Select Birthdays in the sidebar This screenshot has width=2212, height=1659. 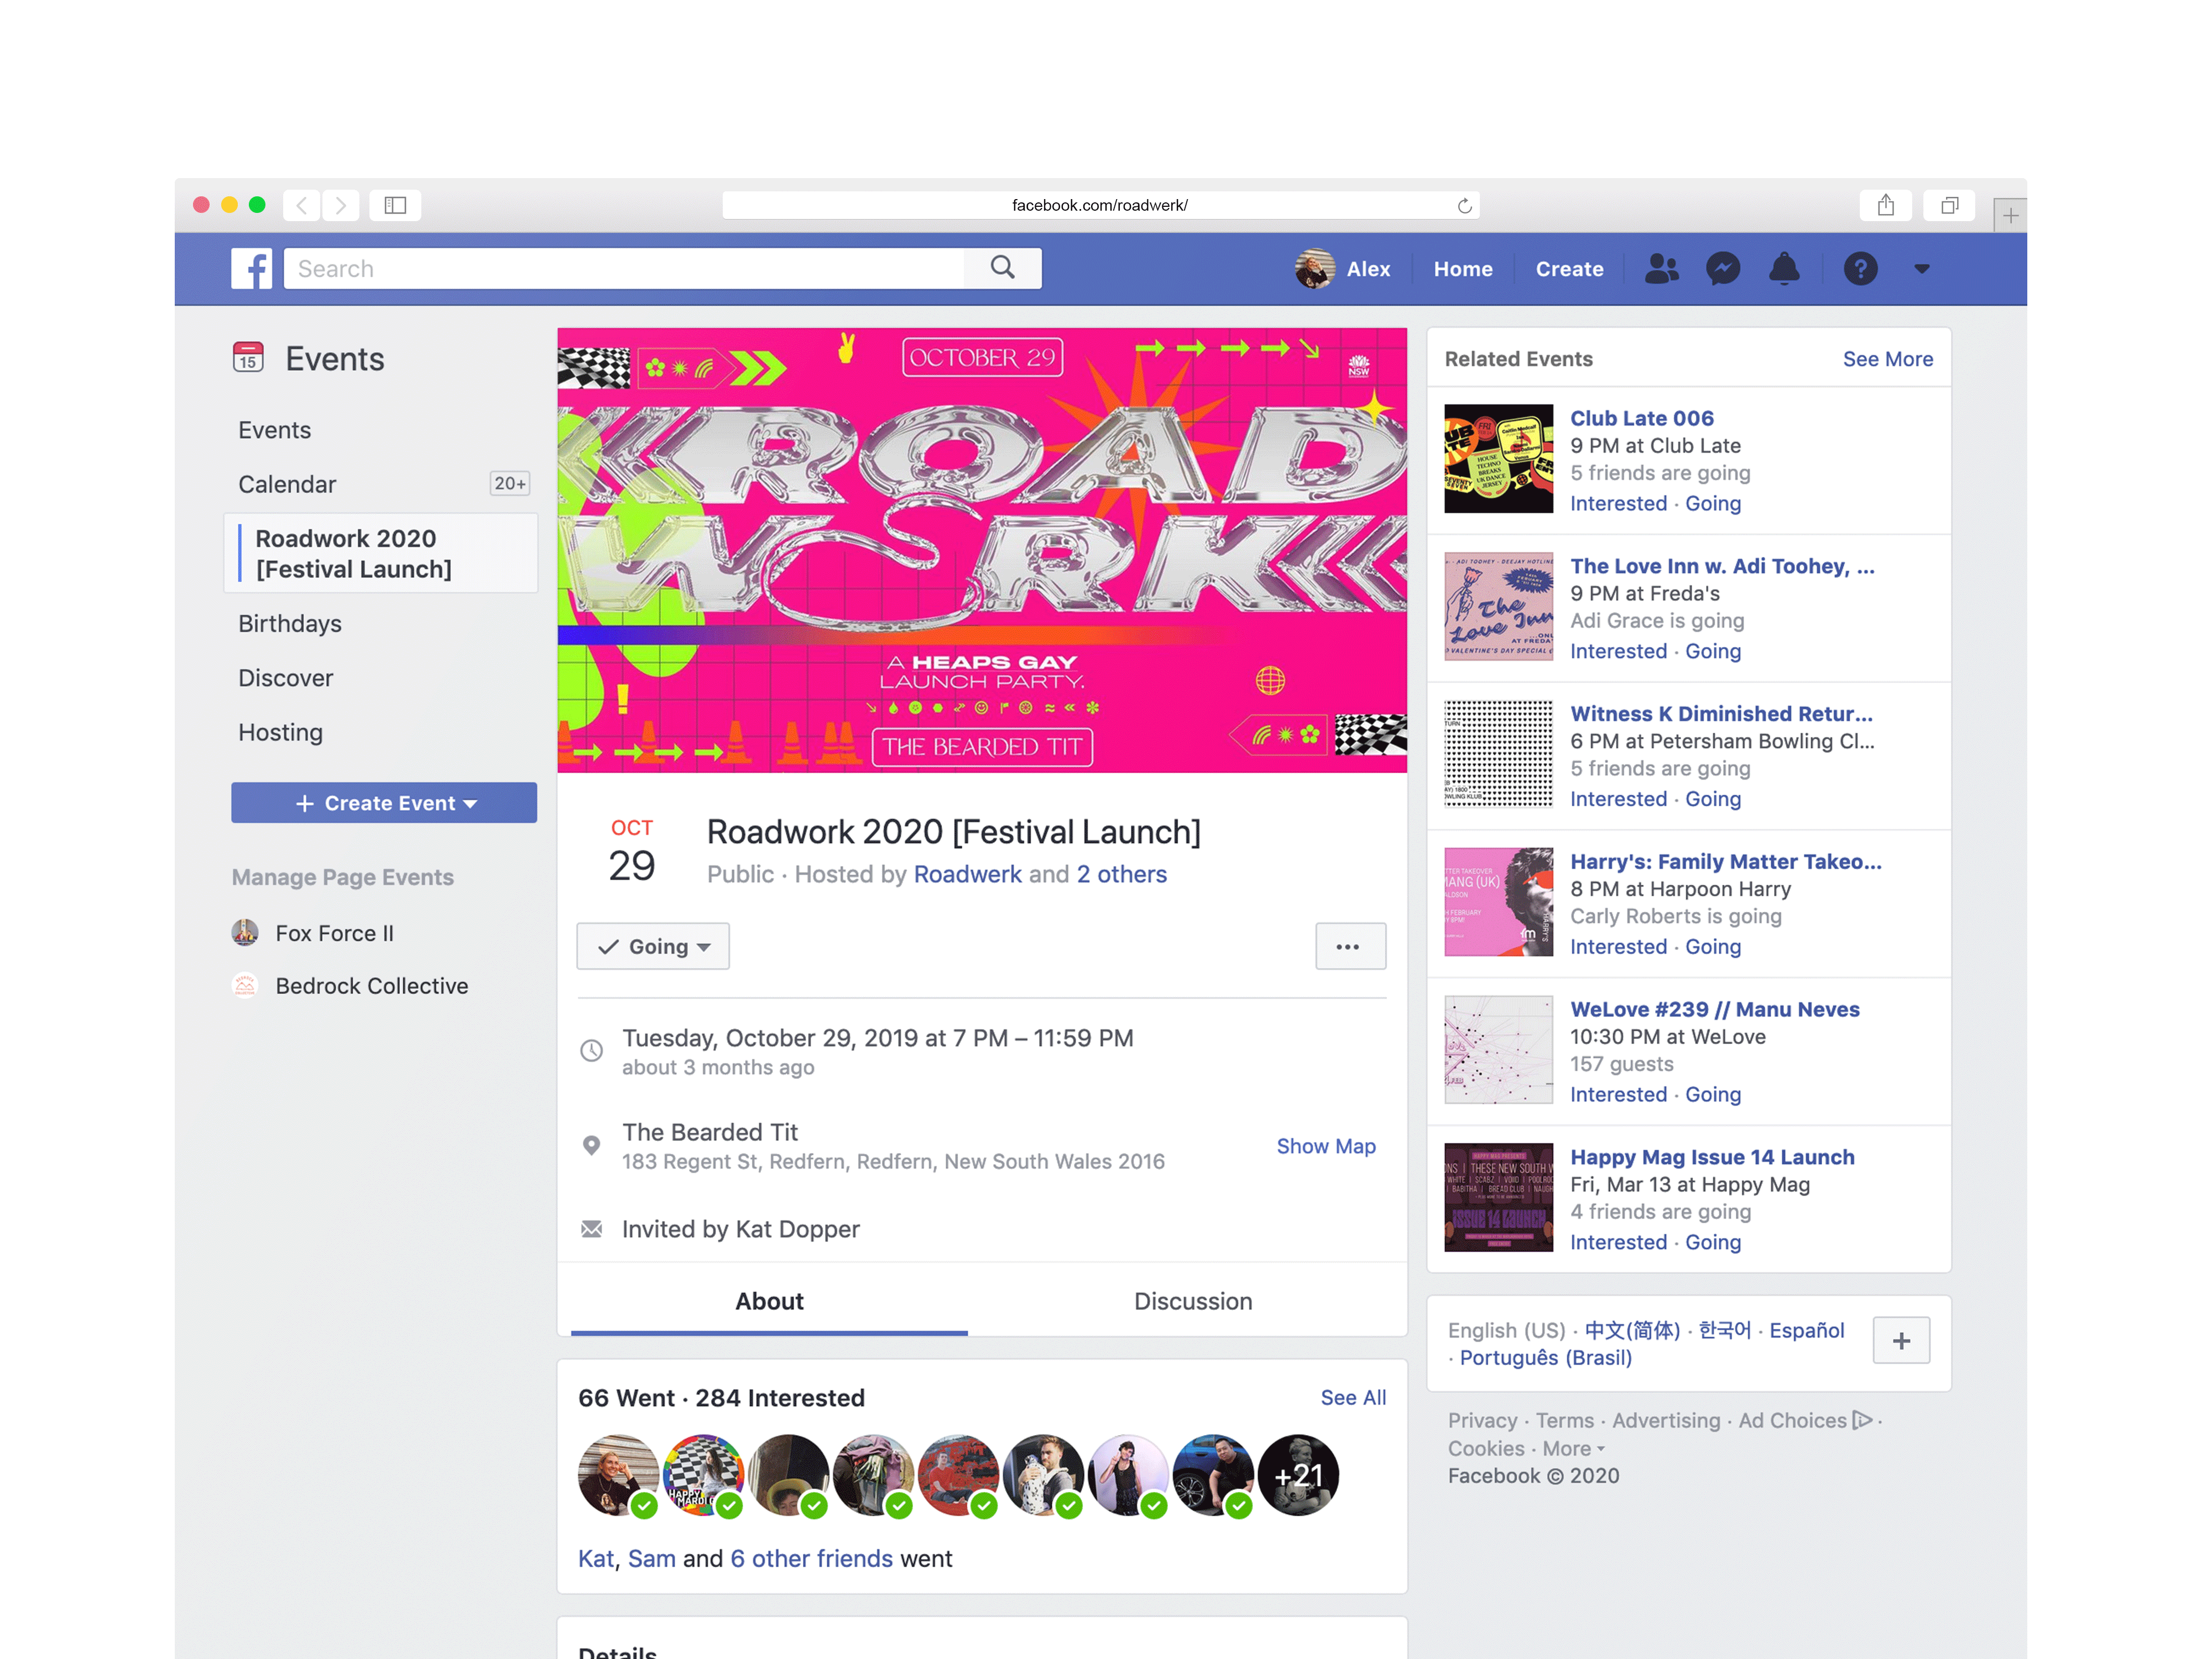tap(290, 623)
